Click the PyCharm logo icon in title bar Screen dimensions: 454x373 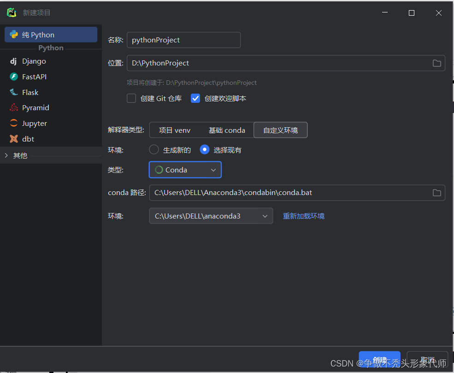coord(11,12)
